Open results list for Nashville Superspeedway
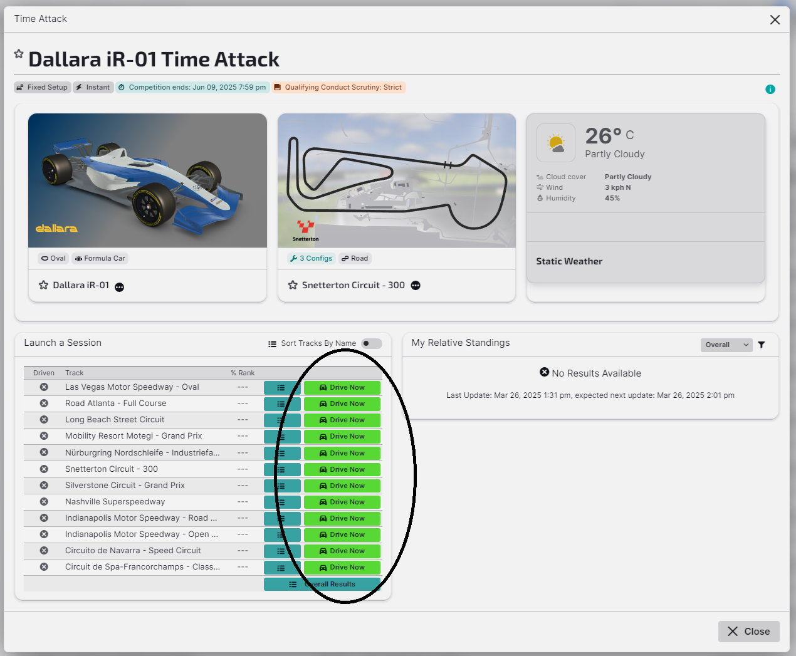This screenshot has width=796, height=656. [x=282, y=502]
